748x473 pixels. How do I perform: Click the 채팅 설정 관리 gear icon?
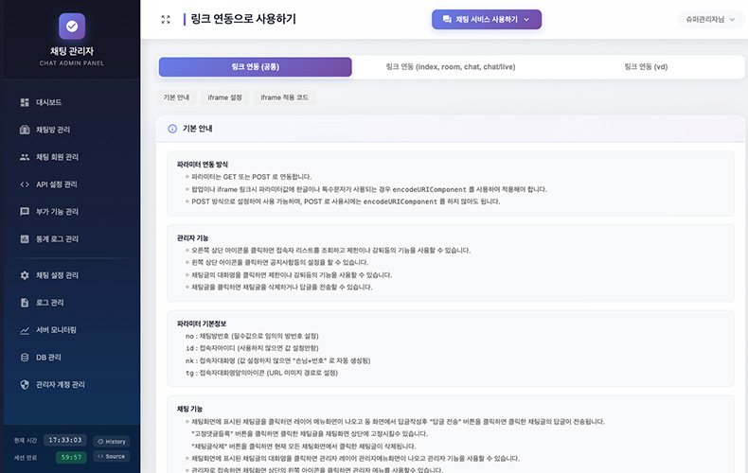click(x=25, y=275)
